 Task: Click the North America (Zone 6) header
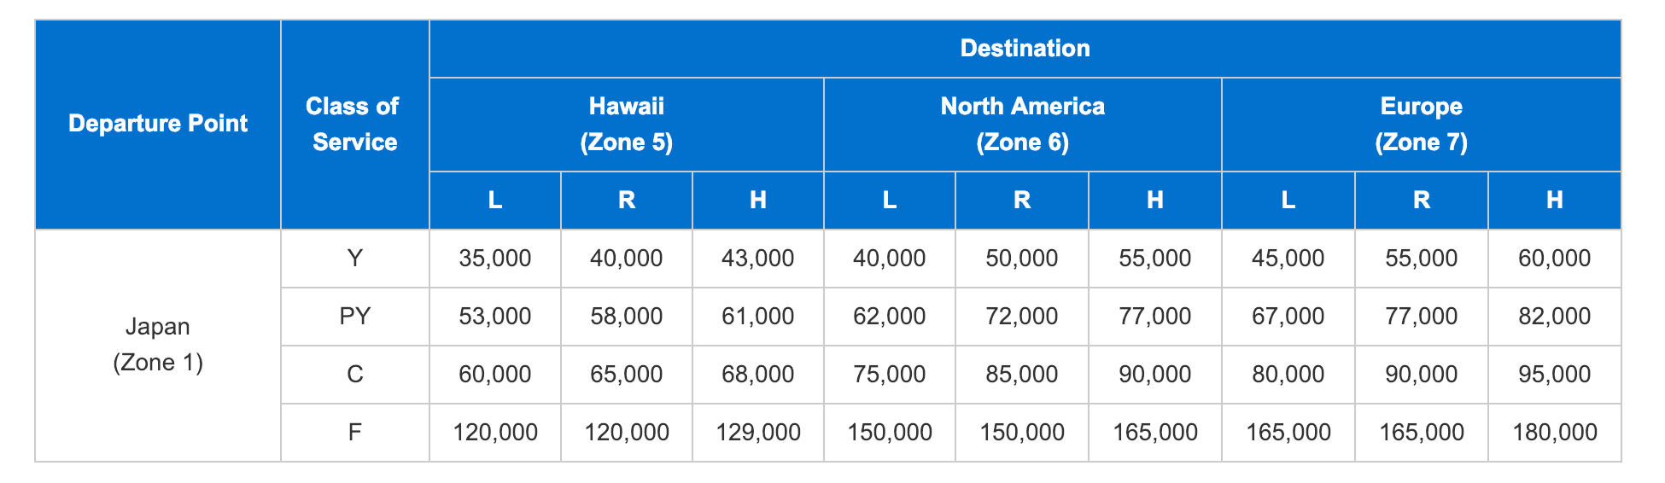point(1022,124)
